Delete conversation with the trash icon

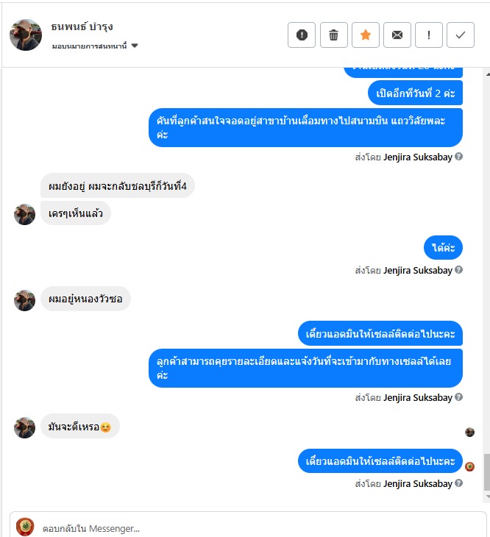(333, 35)
